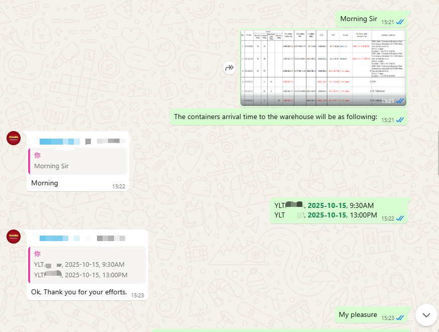The width and height of the screenshot is (439, 332).
Task: Click the blue double checkmark on My pleasure
Action: click(400, 316)
